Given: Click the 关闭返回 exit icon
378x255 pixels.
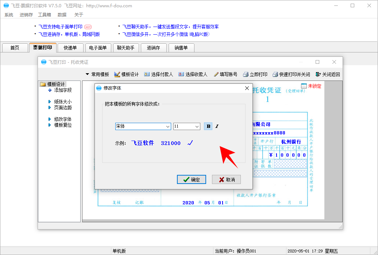Looking at the screenshot, I should 318,74.
